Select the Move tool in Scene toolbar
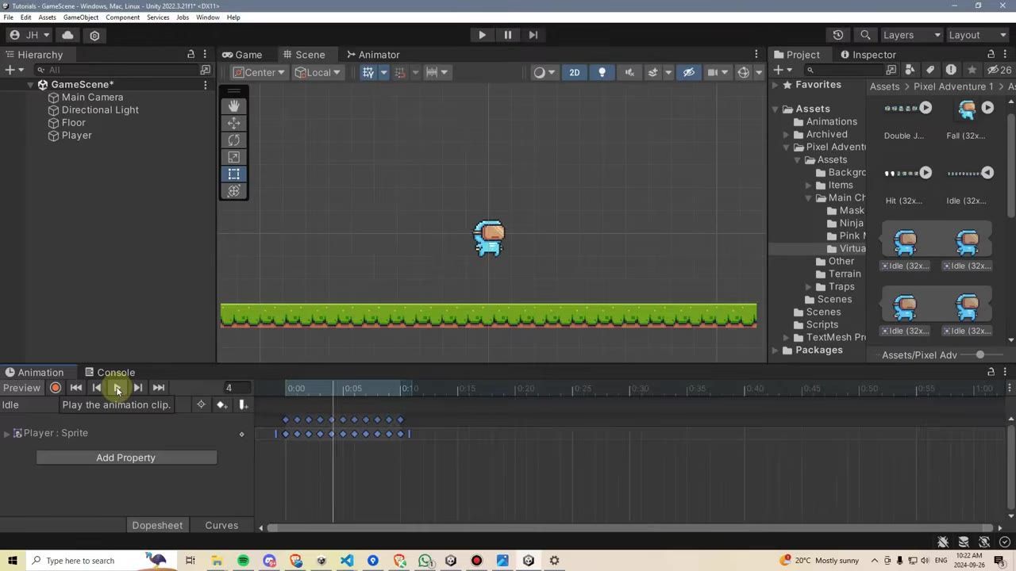Screen dimensions: 1016x571 233,123
